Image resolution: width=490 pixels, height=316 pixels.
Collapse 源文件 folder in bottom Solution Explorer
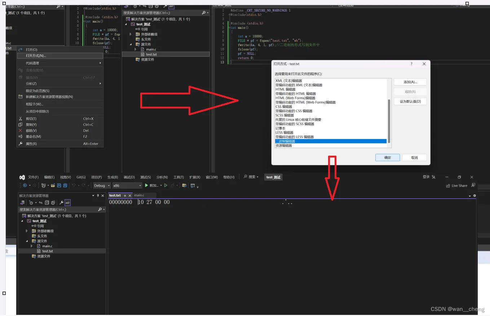pyautogui.click(x=27, y=241)
